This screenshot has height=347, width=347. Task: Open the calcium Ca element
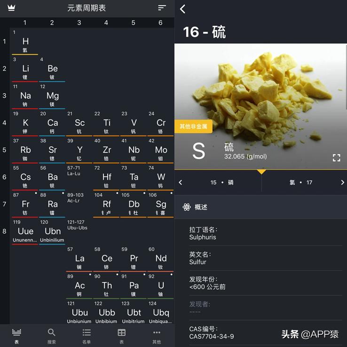coord(52,123)
